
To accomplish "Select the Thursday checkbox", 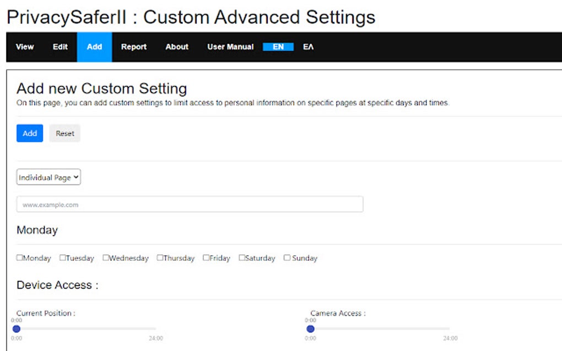I will click(160, 257).
